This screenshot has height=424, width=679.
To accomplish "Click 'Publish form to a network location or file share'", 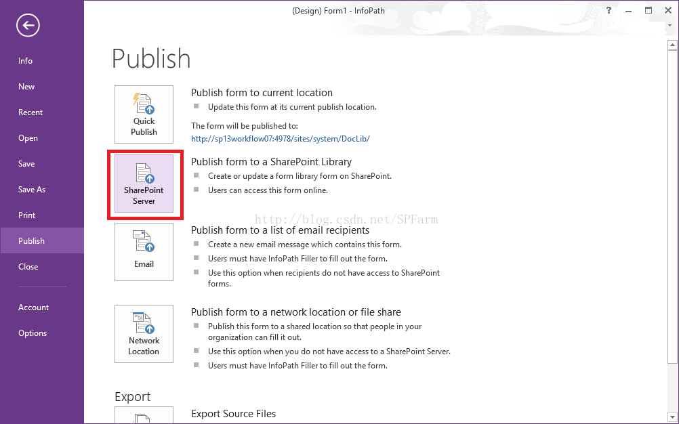I will pos(295,312).
